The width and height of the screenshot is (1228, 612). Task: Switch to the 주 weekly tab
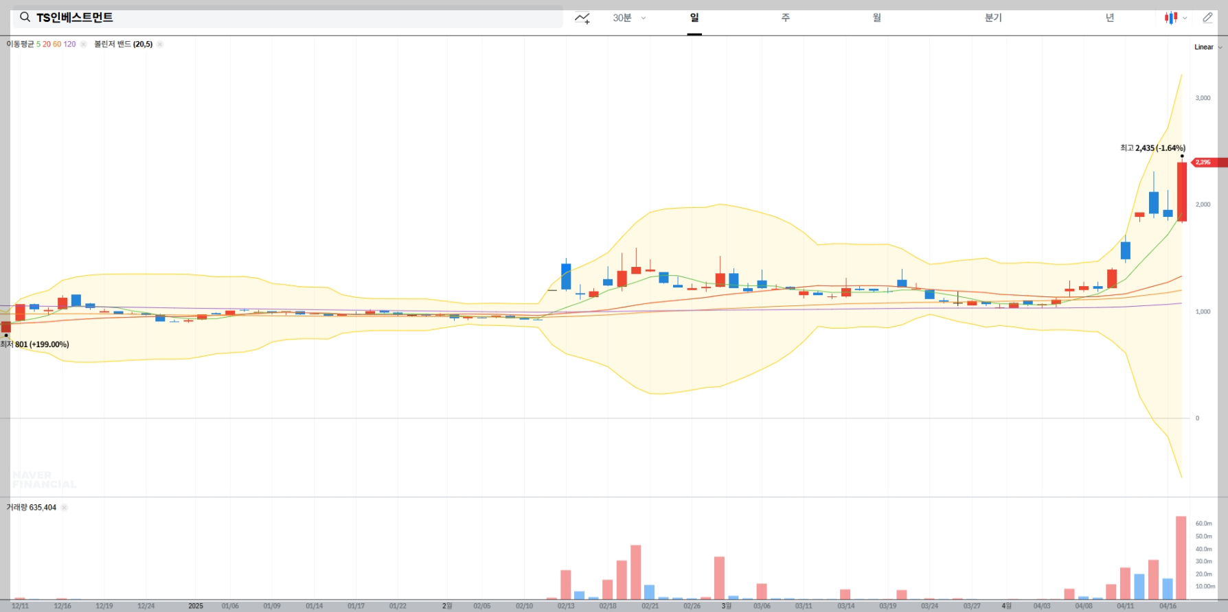pos(786,18)
